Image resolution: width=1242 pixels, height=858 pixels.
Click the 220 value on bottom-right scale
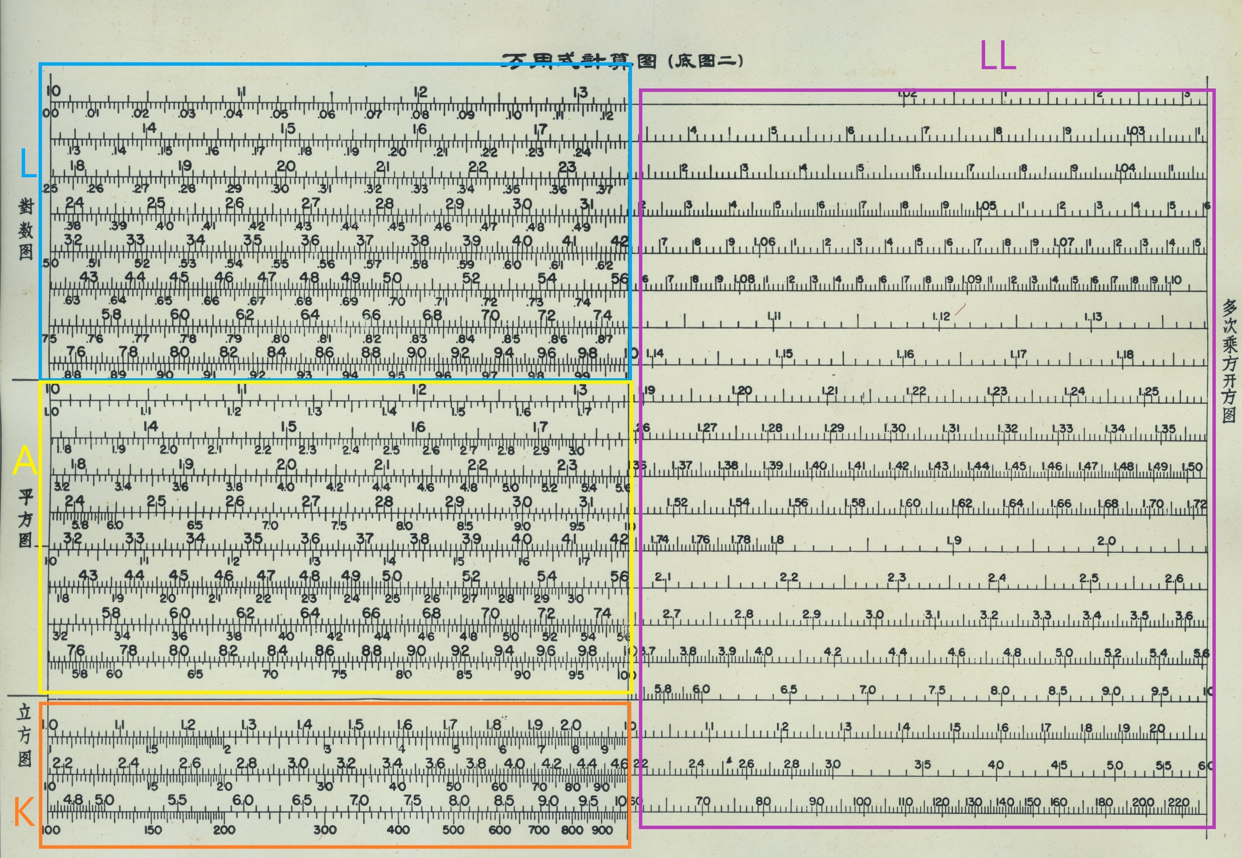[x=1179, y=802]
